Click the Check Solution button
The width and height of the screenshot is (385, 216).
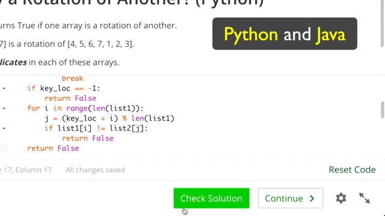tap(211, 198)
